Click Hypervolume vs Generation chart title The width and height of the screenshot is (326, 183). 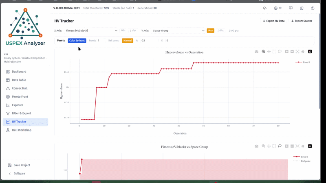(x=185, y=52)
